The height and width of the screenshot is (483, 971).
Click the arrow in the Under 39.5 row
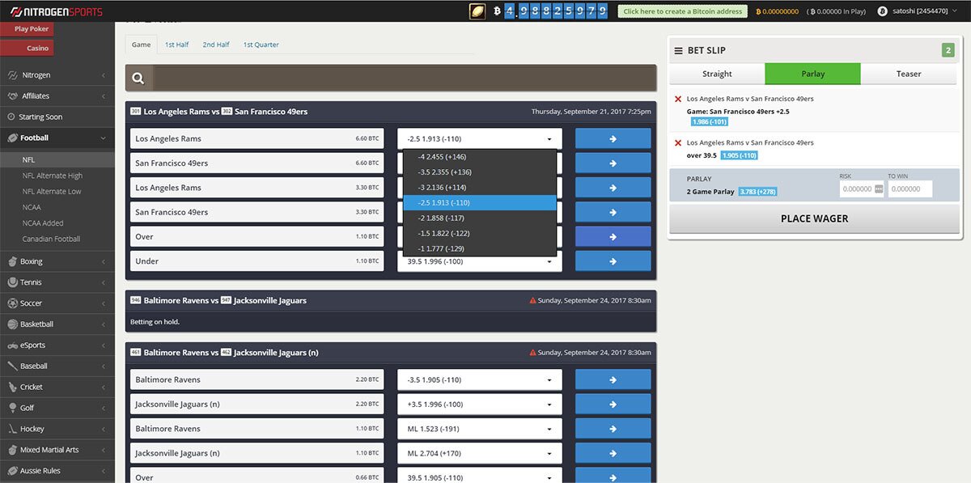[613, 261]
